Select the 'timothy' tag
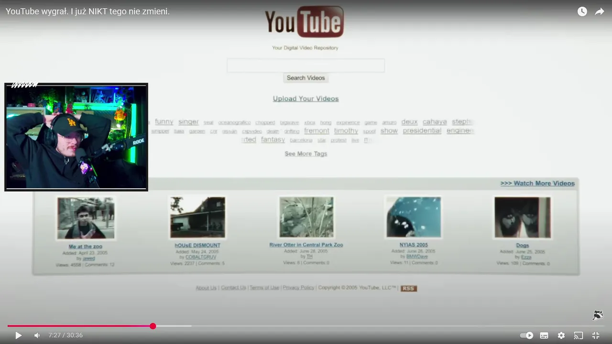 click(346, 131)
